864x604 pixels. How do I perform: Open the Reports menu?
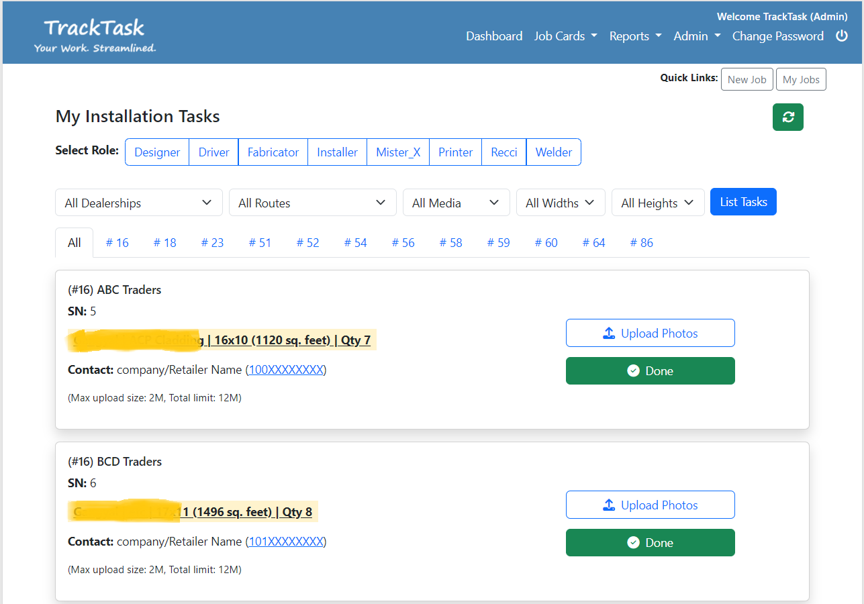[x=635, y=36]
